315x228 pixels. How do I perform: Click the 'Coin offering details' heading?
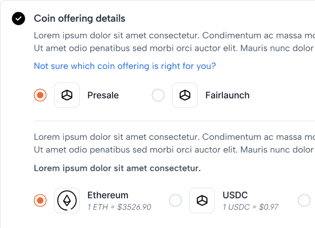click(80, 19)
